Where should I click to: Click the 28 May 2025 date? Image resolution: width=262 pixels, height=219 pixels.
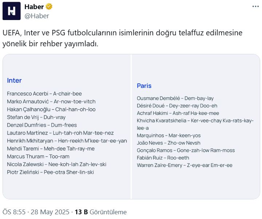click(50, 212)
